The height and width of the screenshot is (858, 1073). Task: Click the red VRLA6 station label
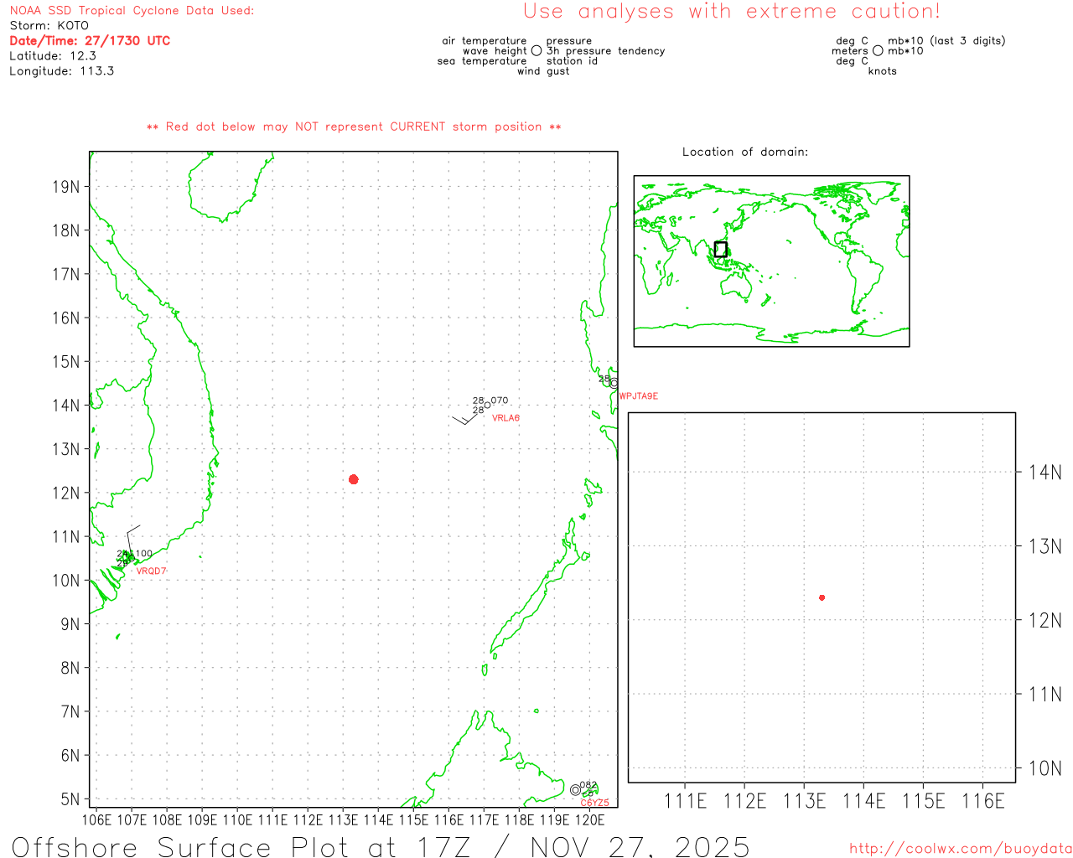coord(505,418)
